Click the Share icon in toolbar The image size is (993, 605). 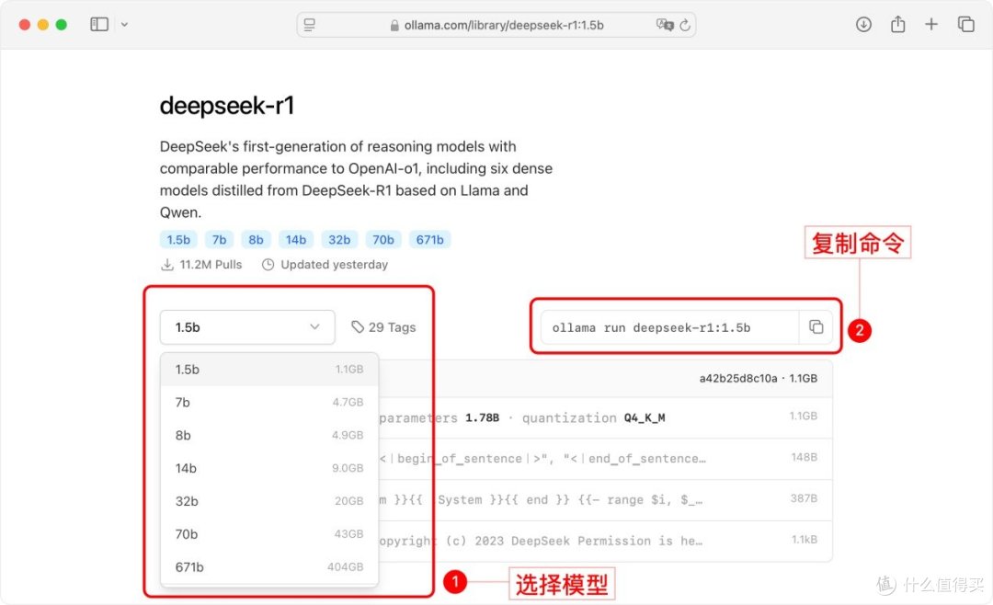coord(898,24)
